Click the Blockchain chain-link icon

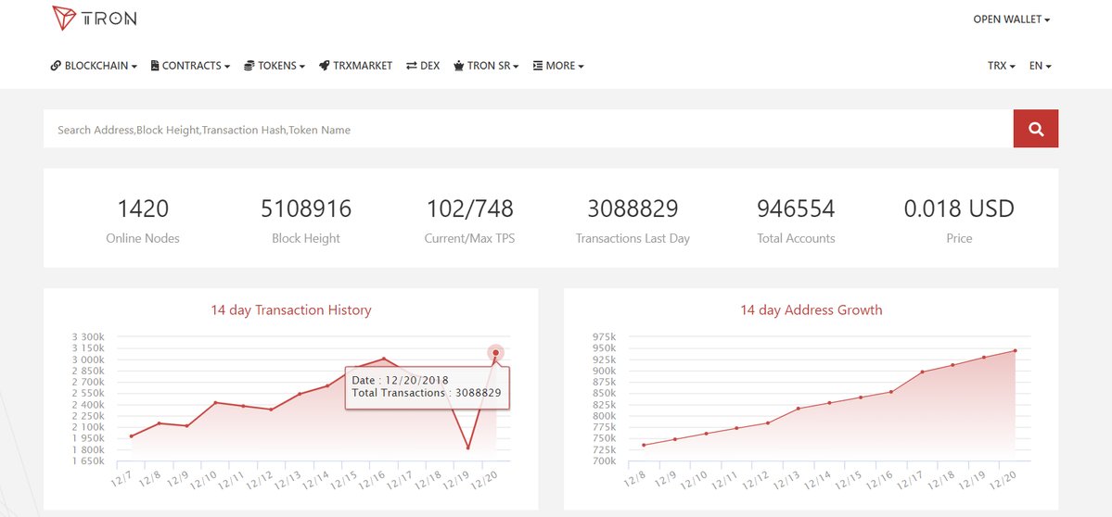pyautogui.click(x=56, y=66)
